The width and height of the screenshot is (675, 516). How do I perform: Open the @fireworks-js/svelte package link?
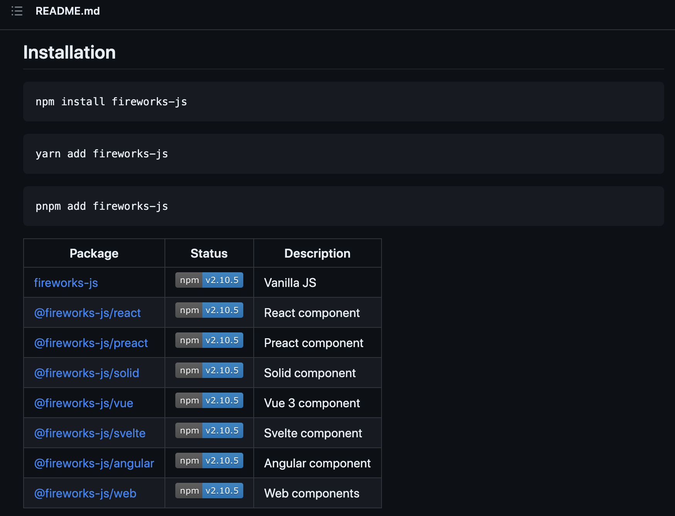[90, 433]
